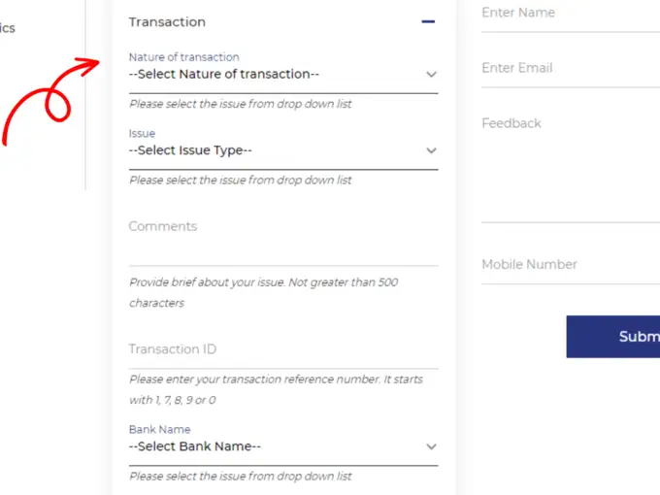The height and width of the screenshot is (495, 660).
Task: Click into the Transaction ID field
Action: pyautogui.click(x=281, y=349)
